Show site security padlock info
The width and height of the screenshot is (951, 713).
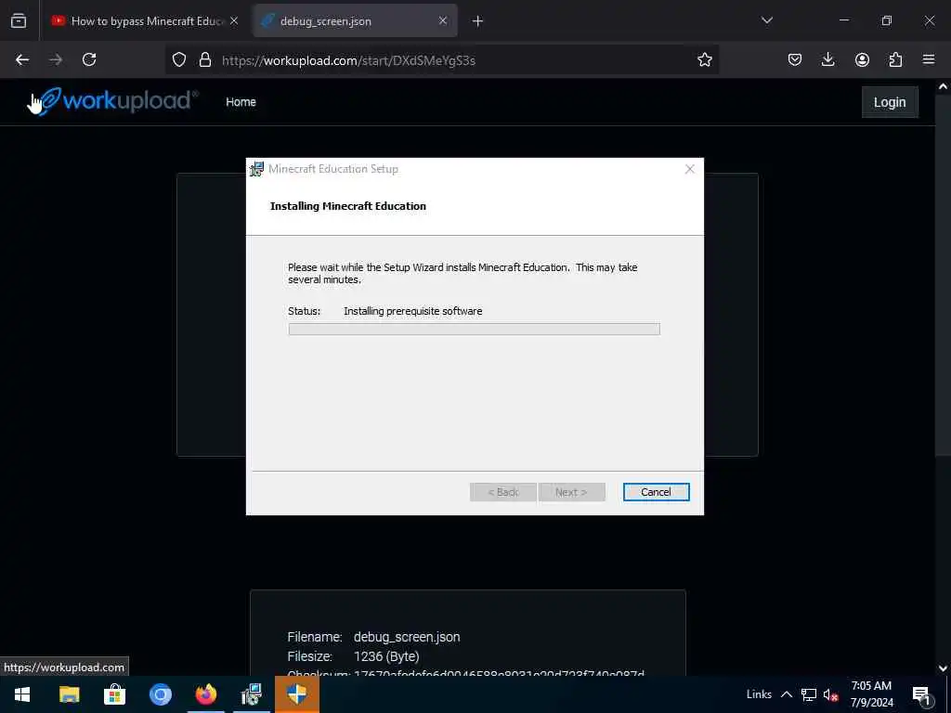205,60
